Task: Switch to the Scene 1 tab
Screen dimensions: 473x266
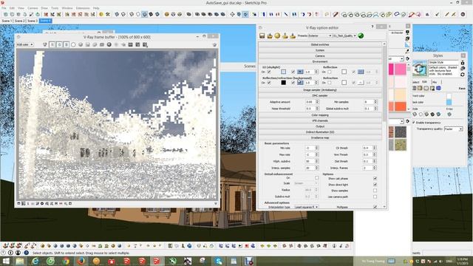Action: pos(7,21)
